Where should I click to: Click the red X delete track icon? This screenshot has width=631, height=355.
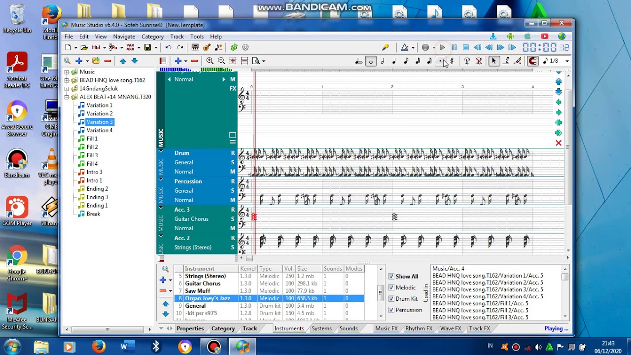coord(559,143)
